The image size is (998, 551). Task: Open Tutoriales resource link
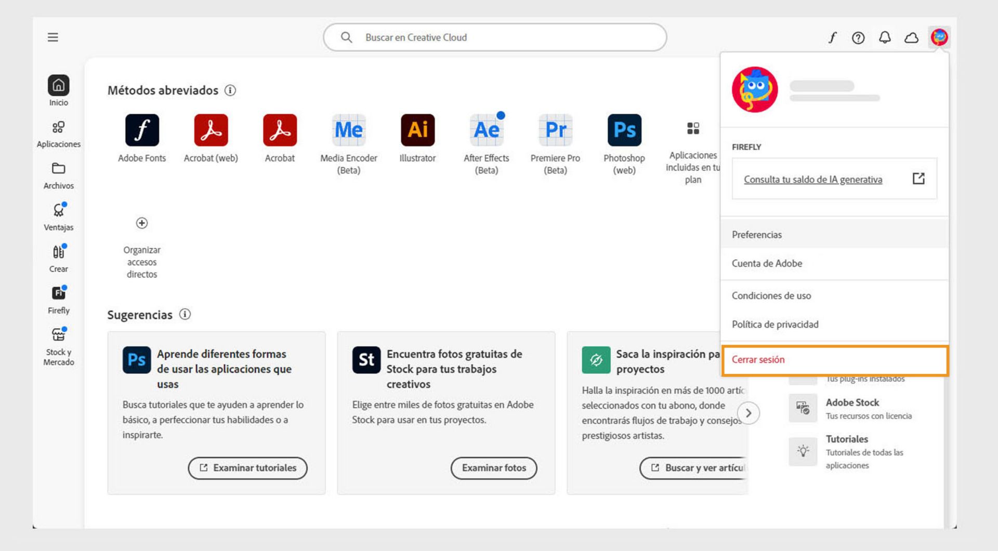(x=847, y=439)
